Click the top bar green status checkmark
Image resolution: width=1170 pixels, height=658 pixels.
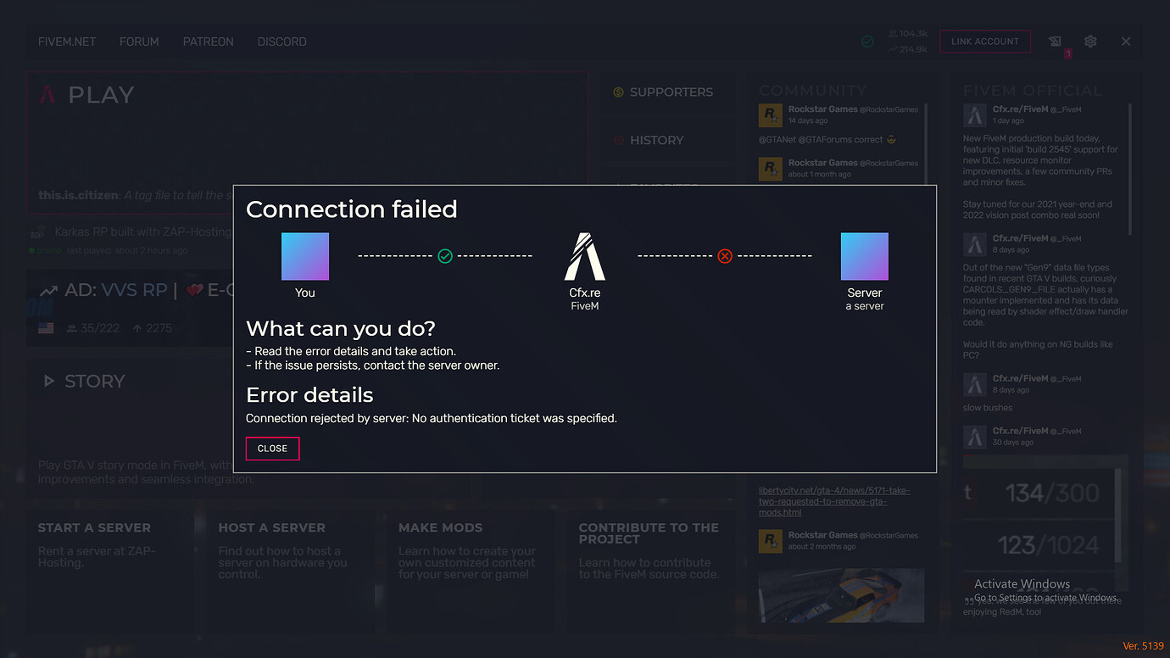(x=867, y=42)
